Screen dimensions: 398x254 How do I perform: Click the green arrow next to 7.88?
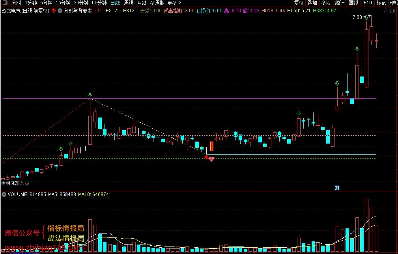click(x=366, y=17)
